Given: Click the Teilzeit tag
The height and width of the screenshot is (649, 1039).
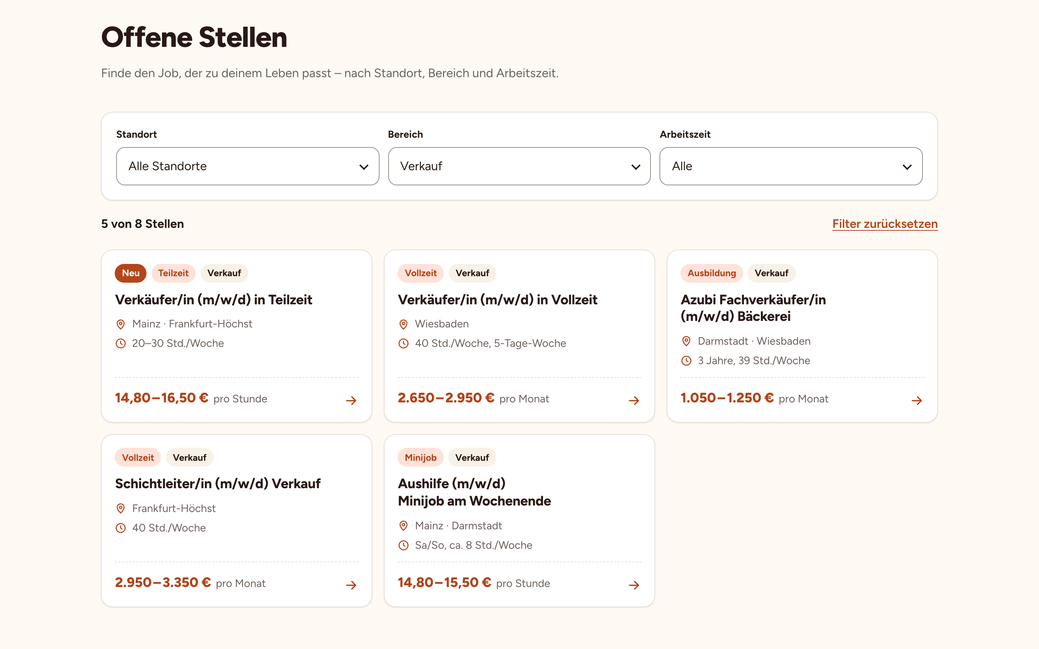Looking at the screenshot, I should coord(173,273).
